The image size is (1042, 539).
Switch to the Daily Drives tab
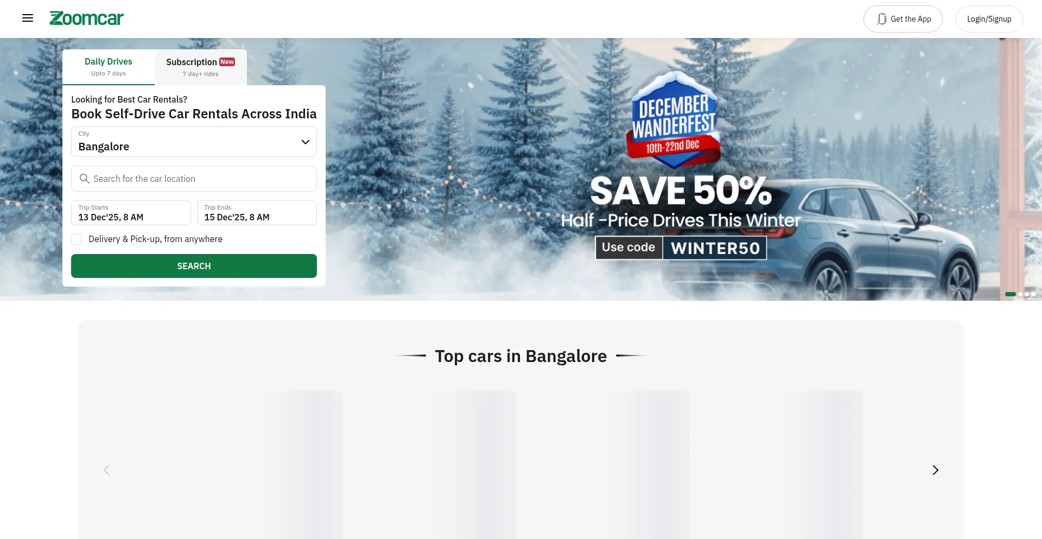(x=109, y=67)
